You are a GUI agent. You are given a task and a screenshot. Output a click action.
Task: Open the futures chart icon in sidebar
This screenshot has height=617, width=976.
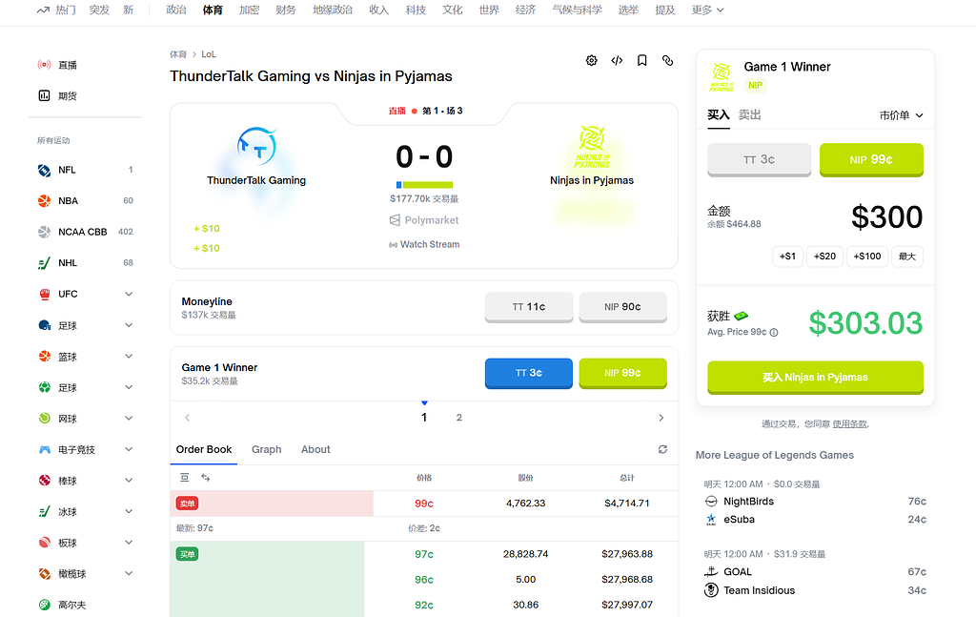(x=44, y=95)
